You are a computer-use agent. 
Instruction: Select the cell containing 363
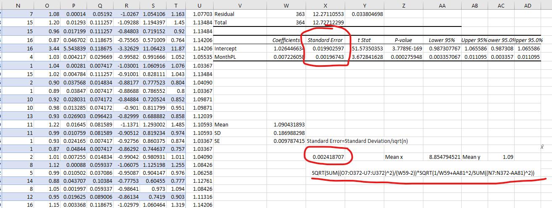click(286, 14)
